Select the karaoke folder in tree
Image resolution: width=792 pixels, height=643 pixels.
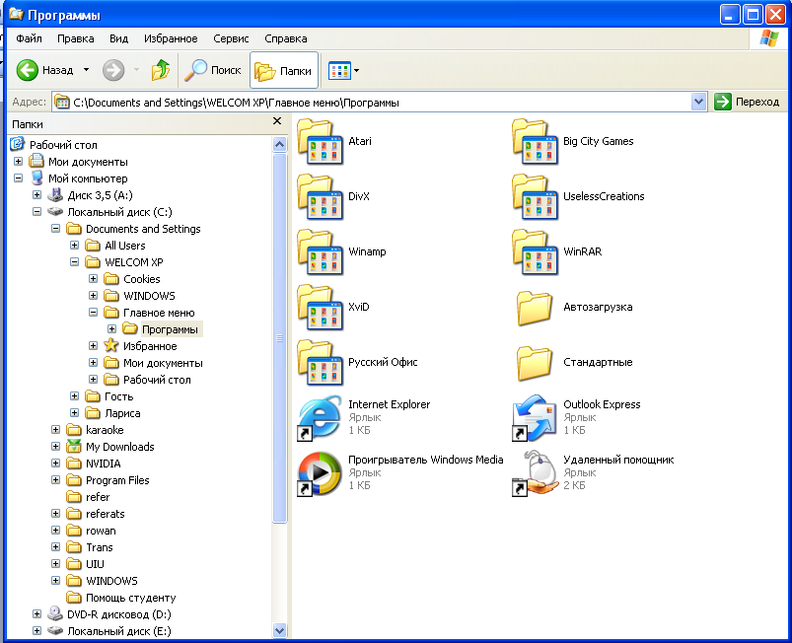click(x=105, y=430)
